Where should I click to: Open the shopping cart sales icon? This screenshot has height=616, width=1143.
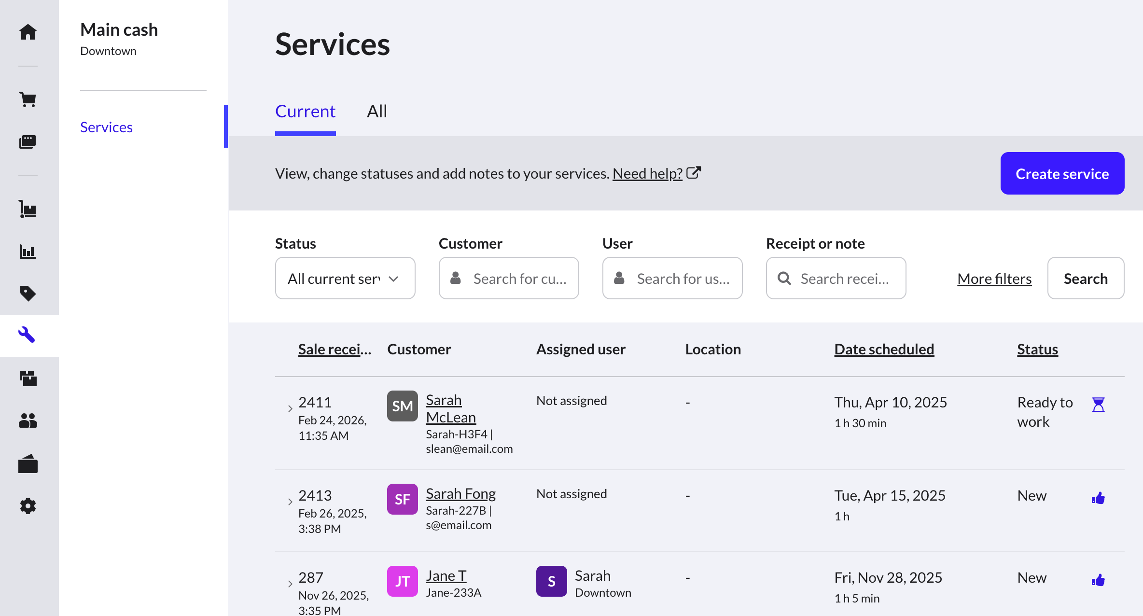point(28,99)
